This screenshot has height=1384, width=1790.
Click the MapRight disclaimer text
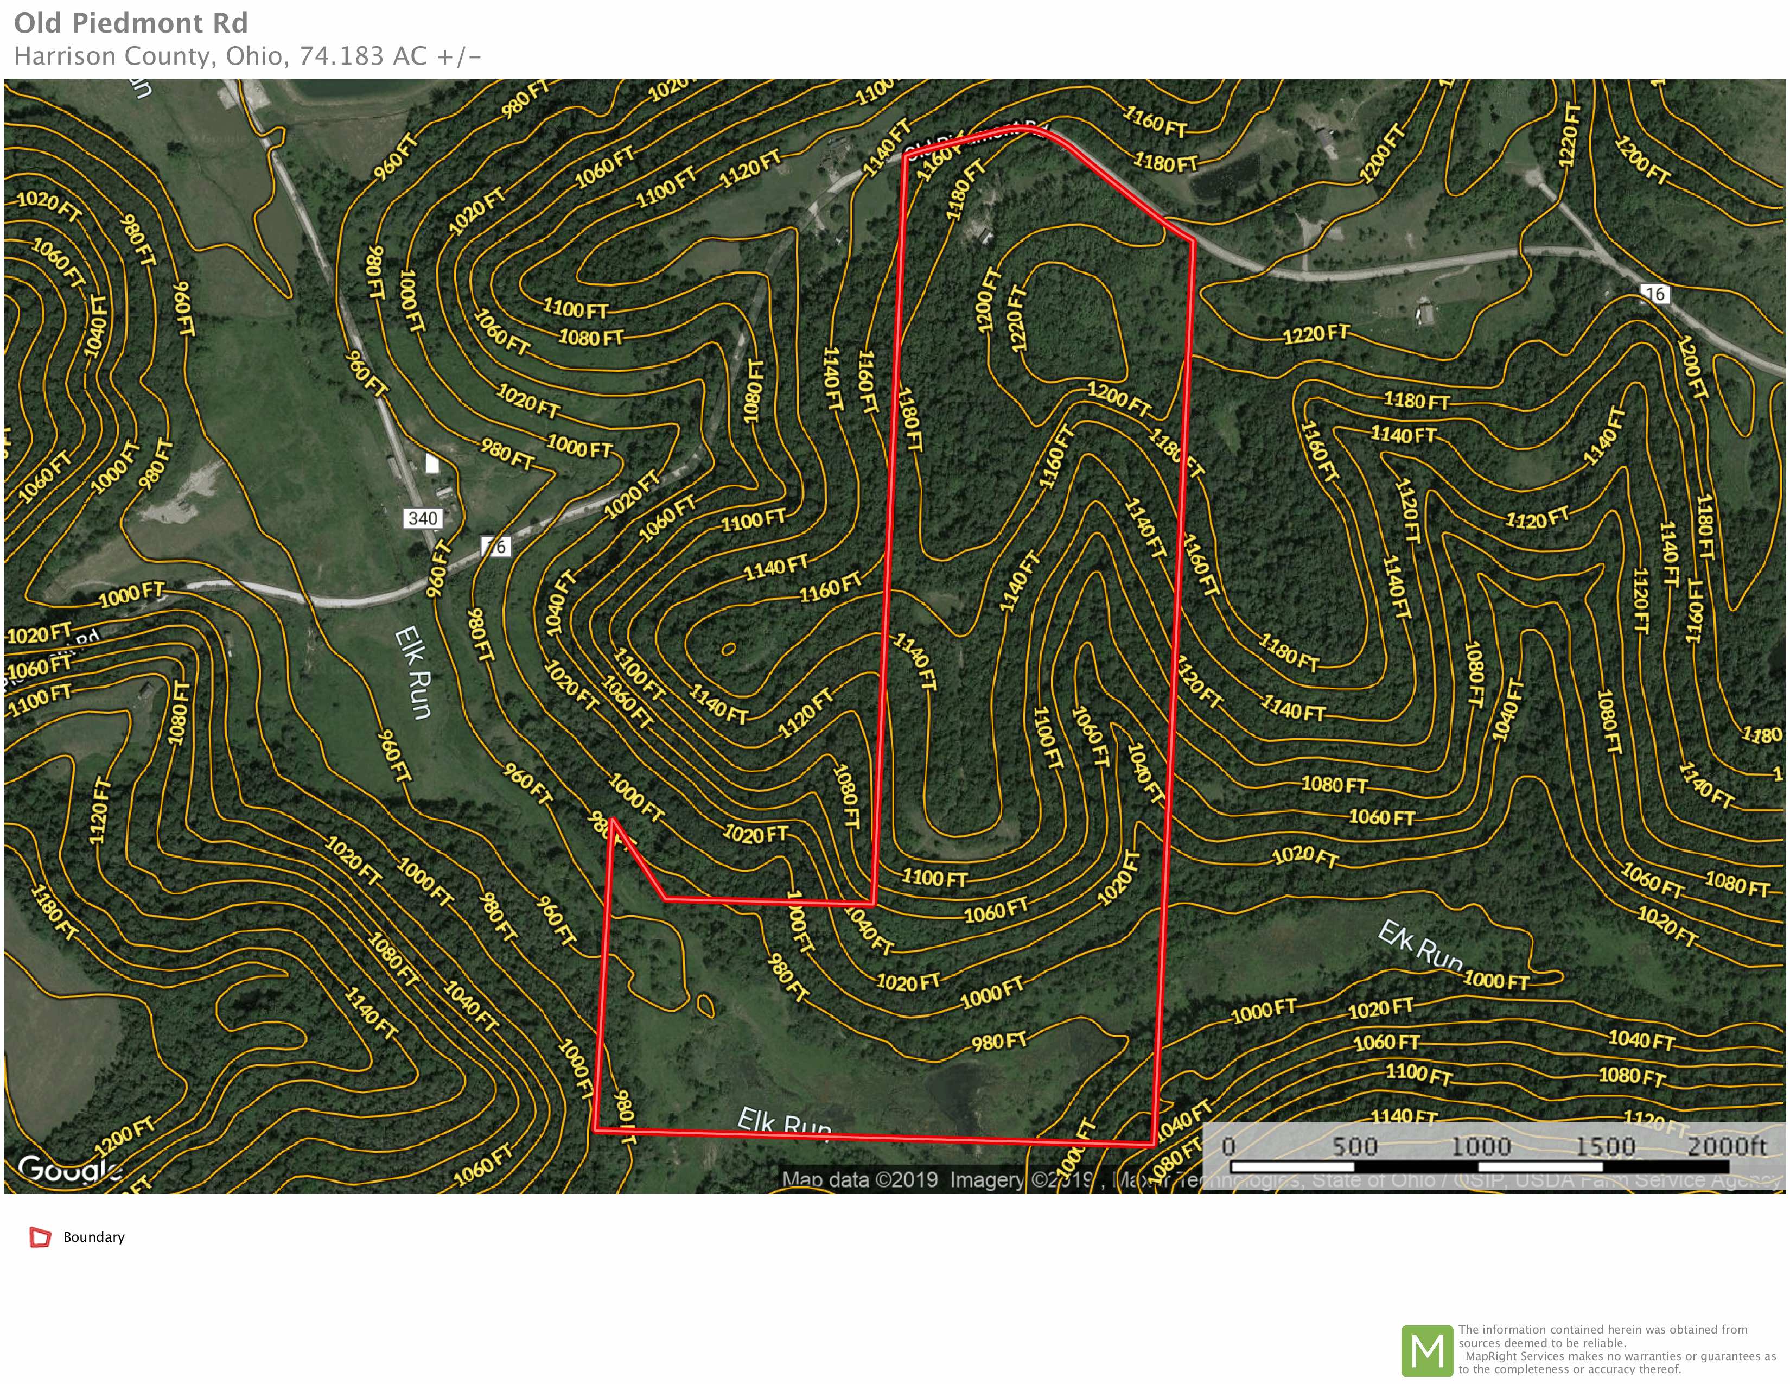coord(1615,1350)
